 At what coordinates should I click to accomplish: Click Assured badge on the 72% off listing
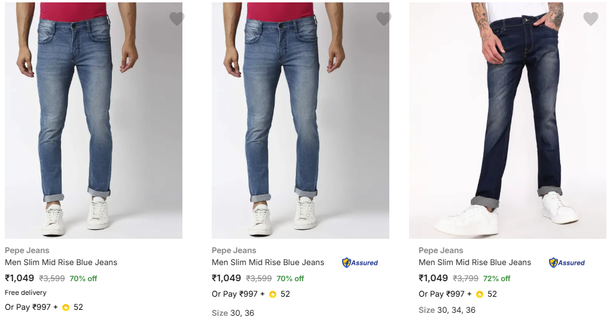[567, 263]
